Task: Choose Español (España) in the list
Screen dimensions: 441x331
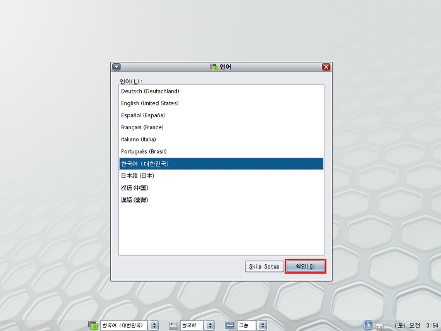Action: pyautogui.click(x=221, y=115)
